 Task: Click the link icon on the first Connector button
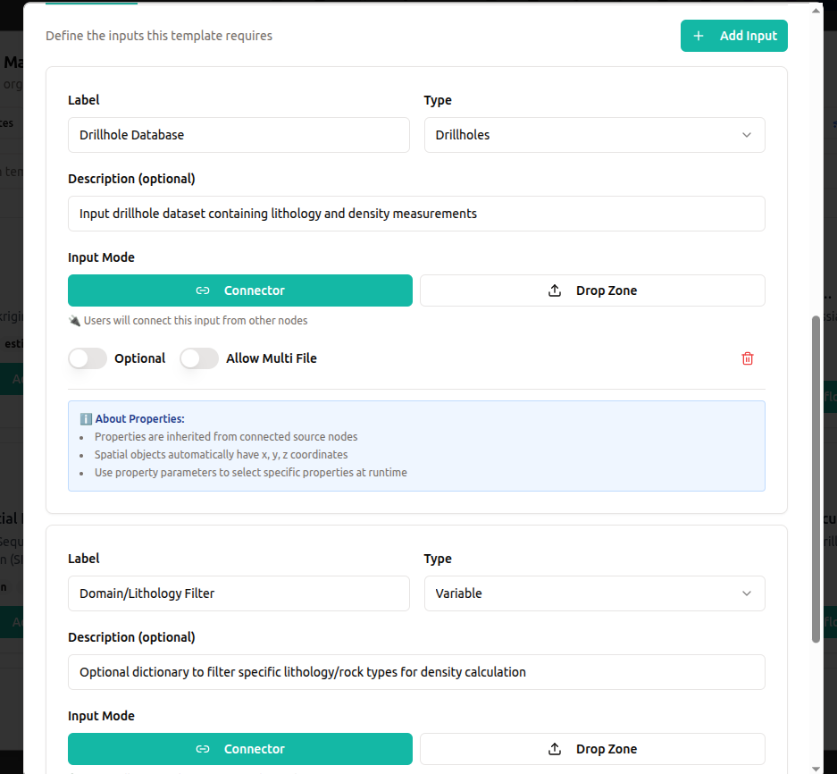(204, 290)
